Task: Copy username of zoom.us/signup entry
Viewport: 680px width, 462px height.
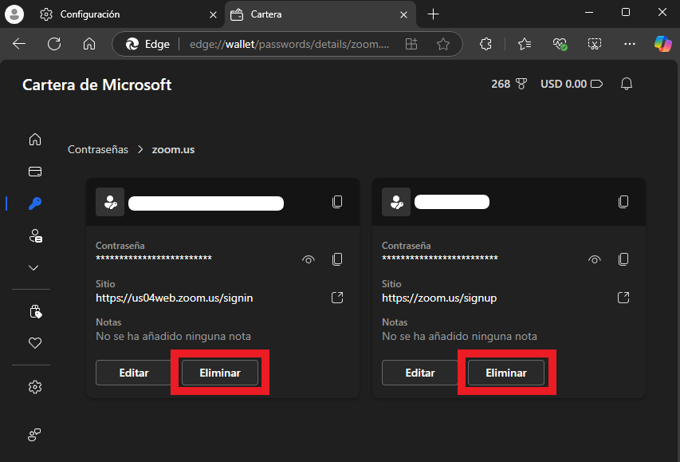Action: click(623, 202)
